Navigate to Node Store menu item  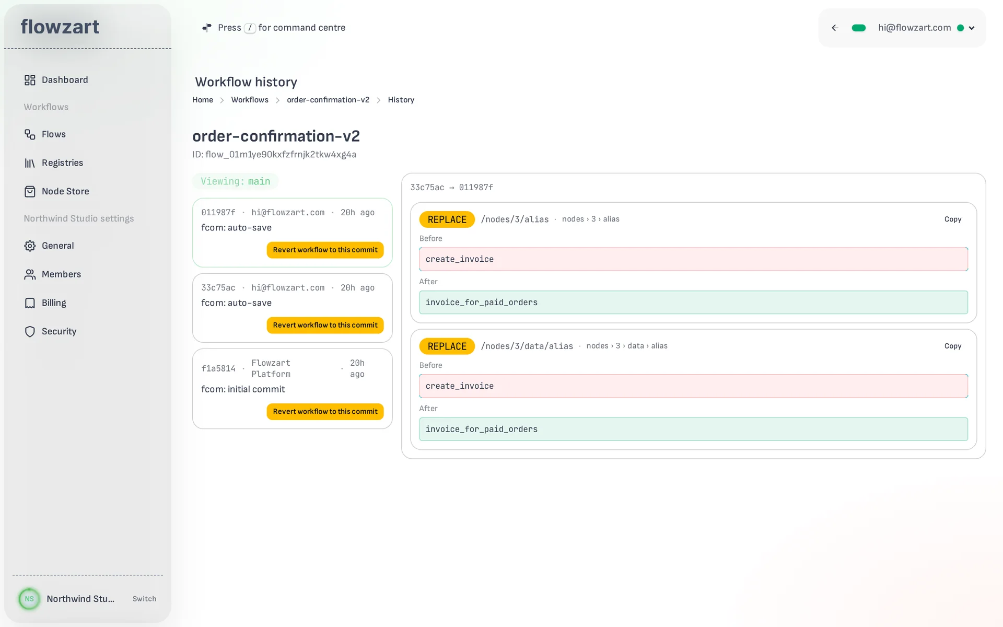click(x=65, y=191)
